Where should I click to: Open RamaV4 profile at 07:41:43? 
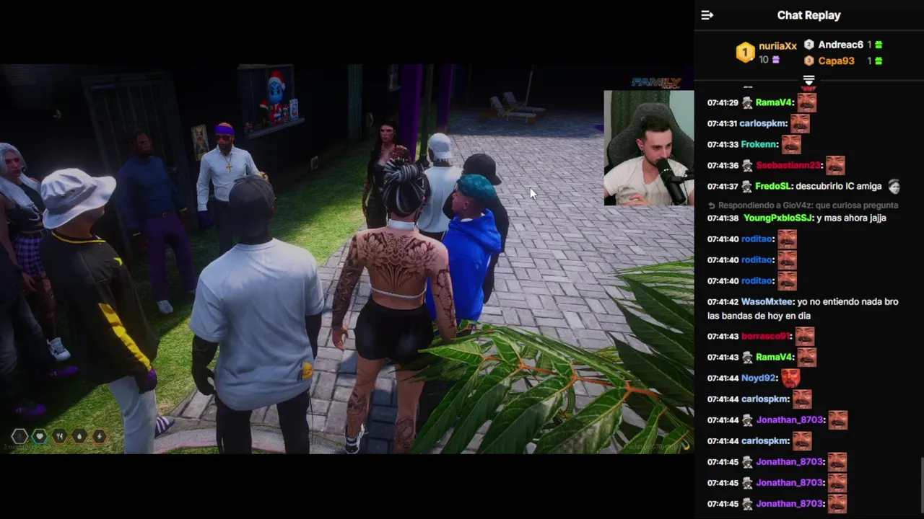(775, 357)
